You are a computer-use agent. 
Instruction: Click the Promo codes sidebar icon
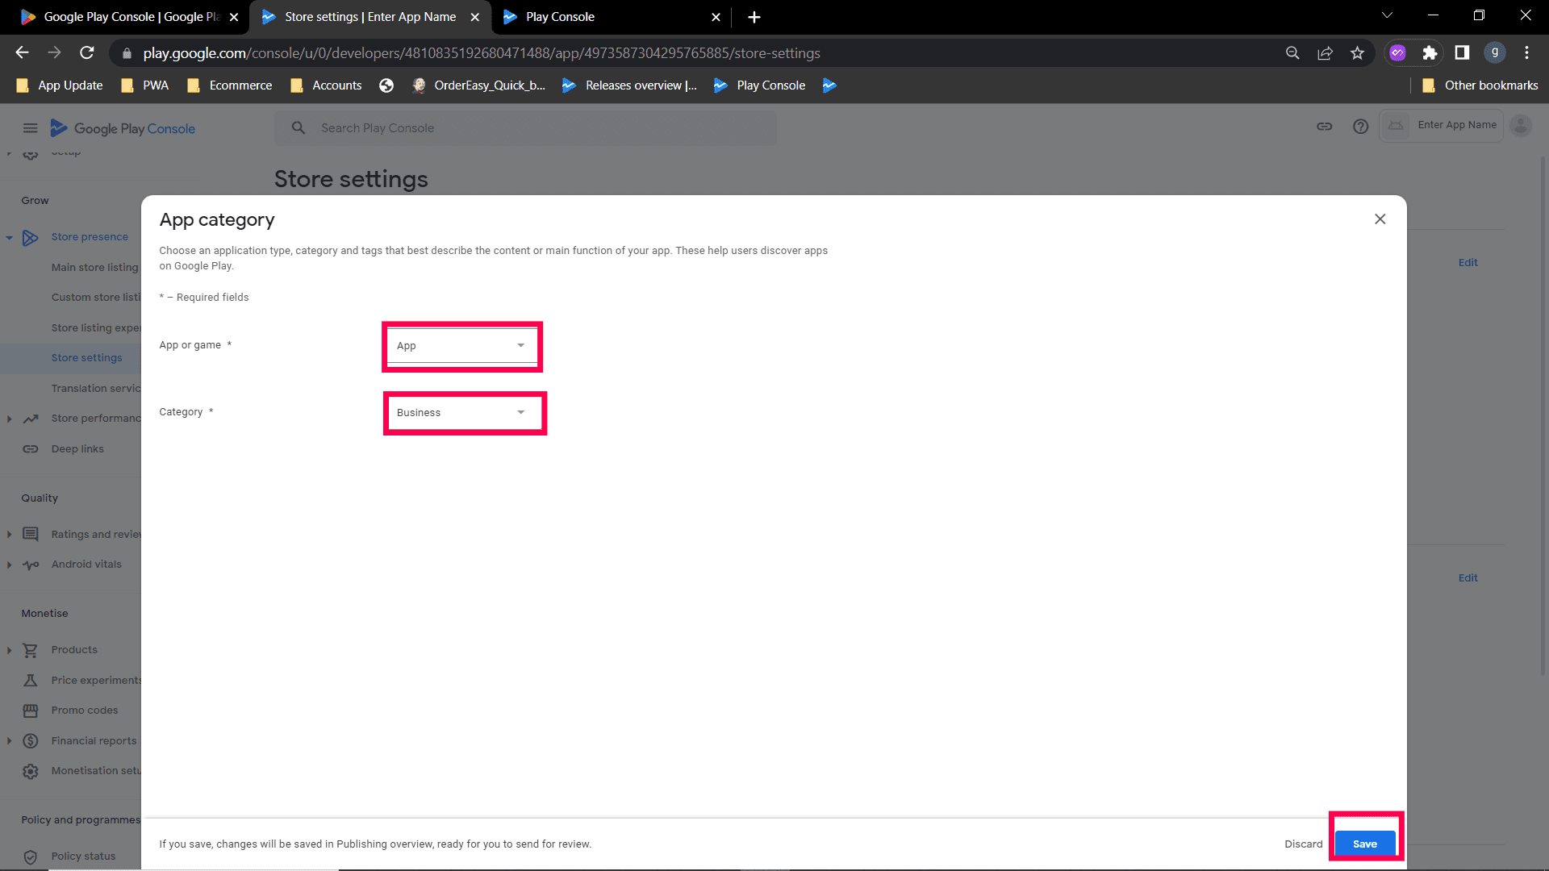coord(31,711)
